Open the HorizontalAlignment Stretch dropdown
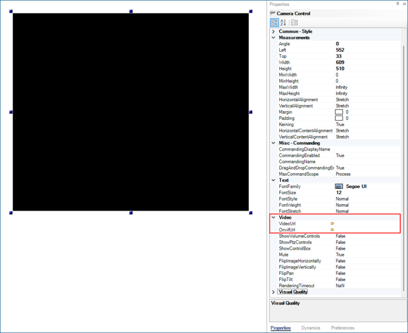Image resolution: width=408 pixels, height=333 pixels. click(367, 100)
